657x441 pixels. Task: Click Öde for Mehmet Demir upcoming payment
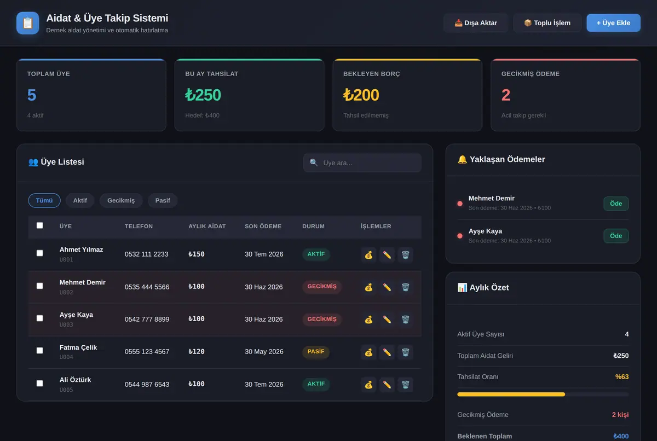coord(616,204)
